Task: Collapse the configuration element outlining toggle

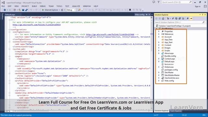Action: [9, 30]
